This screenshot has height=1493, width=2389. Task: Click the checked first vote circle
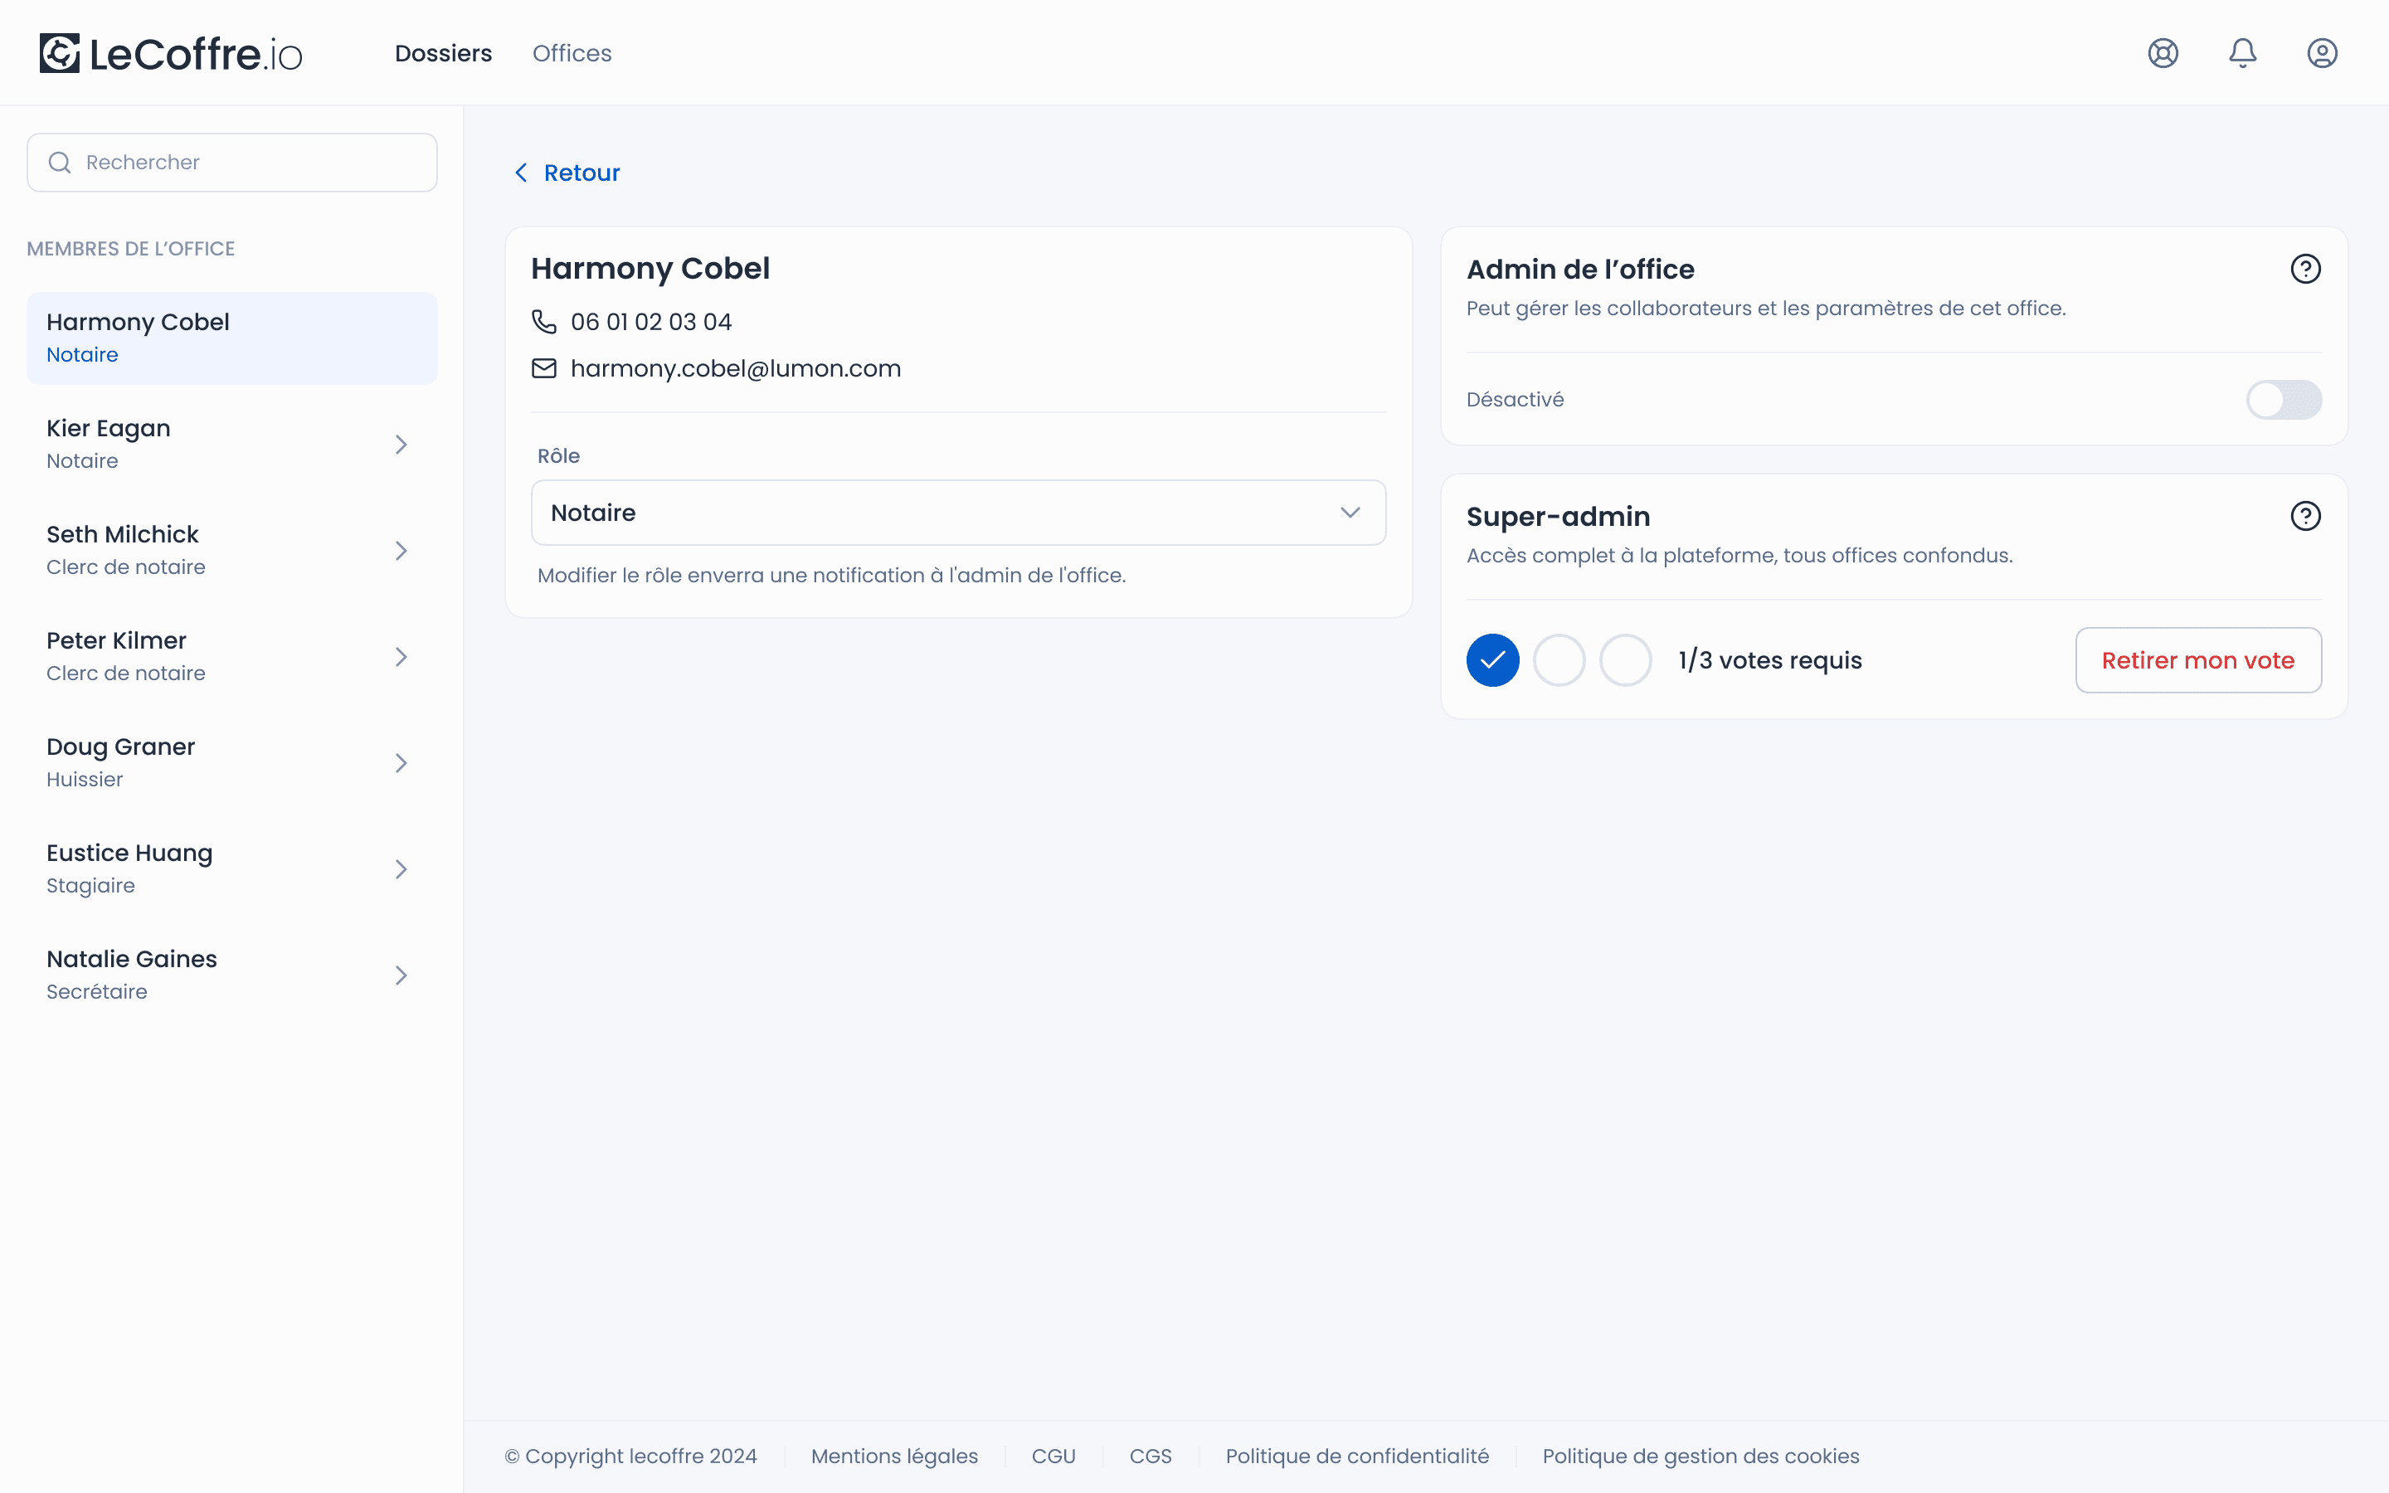click(x=1492, y=659)
